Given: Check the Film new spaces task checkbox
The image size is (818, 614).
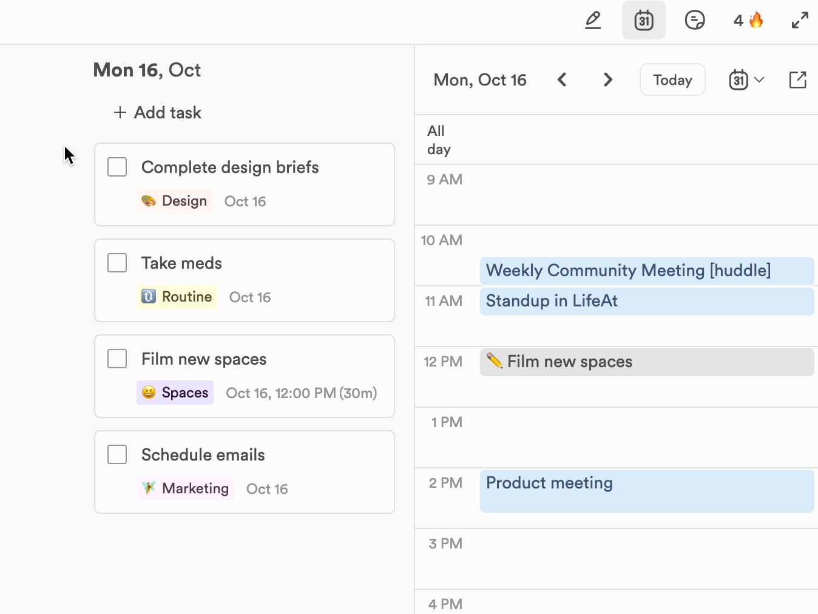Looking at the screenshot, I should [117, 359].
